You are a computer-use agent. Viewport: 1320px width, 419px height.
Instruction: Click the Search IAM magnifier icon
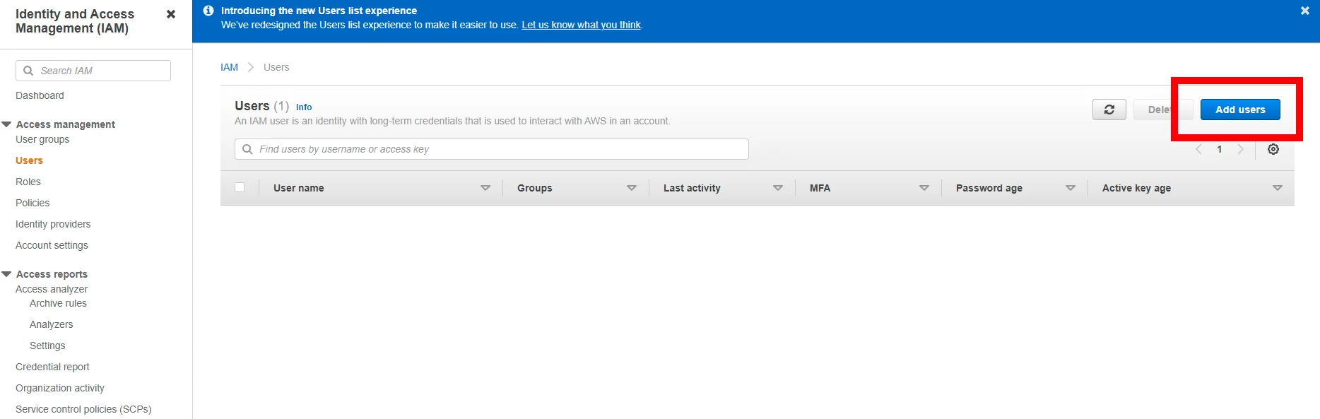tap(28, 71)
